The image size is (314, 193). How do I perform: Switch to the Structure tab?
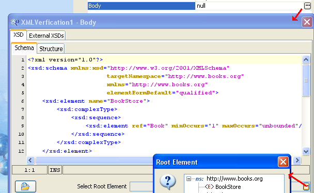(51, 49)
